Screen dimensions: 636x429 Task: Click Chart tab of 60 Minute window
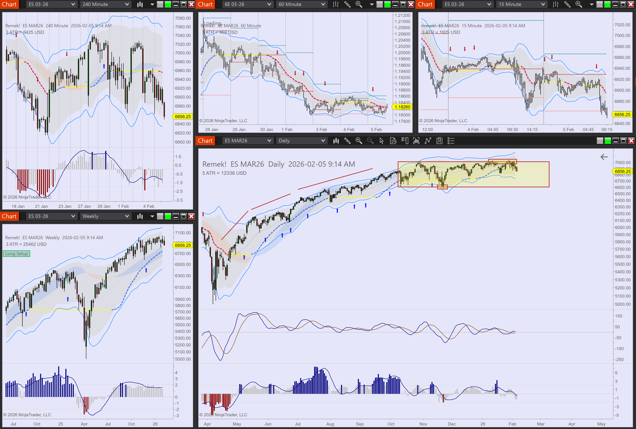pos(205,4)
